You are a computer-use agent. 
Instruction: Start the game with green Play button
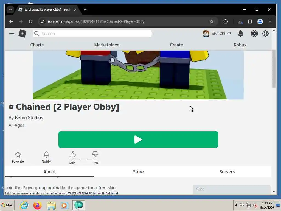coord(138,140)
